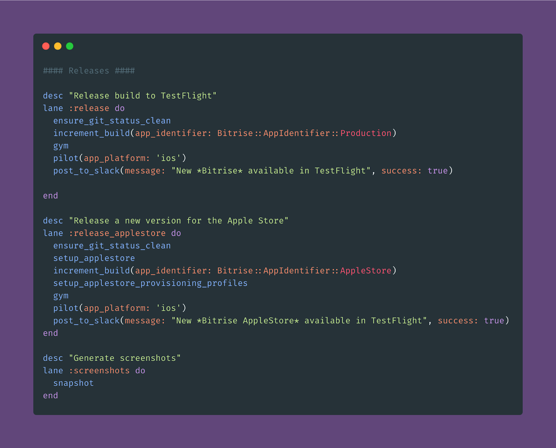The height and width of the screenshot is (448, 556).
Task: Click the first 'ensure_git_status_clean' line
Action: [112, 121]
